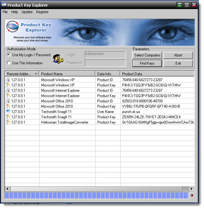The height and width of the screenshot is (209, 204).
Task: Click the key VYBBJ-TRJPB-QFQRF-QFT4D-H3GVB
Action: (x=151, y=106)
